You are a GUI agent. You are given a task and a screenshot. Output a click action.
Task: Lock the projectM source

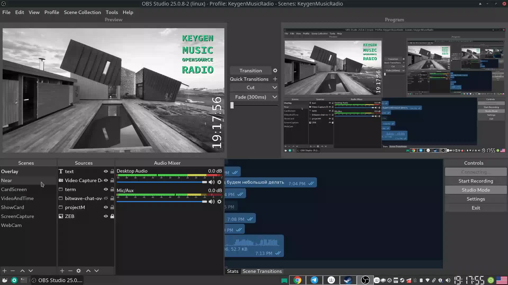(x=112, y=207)
